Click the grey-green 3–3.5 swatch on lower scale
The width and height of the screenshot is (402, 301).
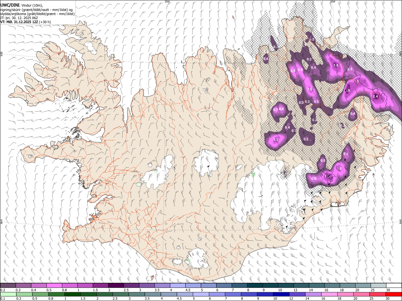(x=137, y=294)
